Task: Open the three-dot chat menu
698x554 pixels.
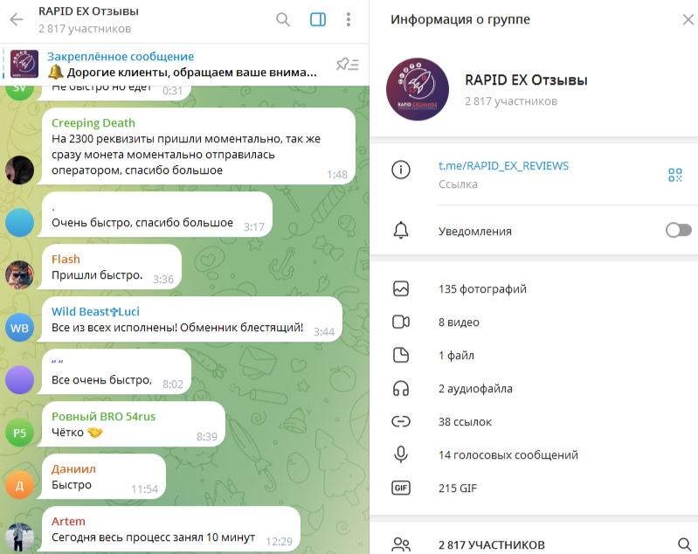Action: [x=349, y=19]
